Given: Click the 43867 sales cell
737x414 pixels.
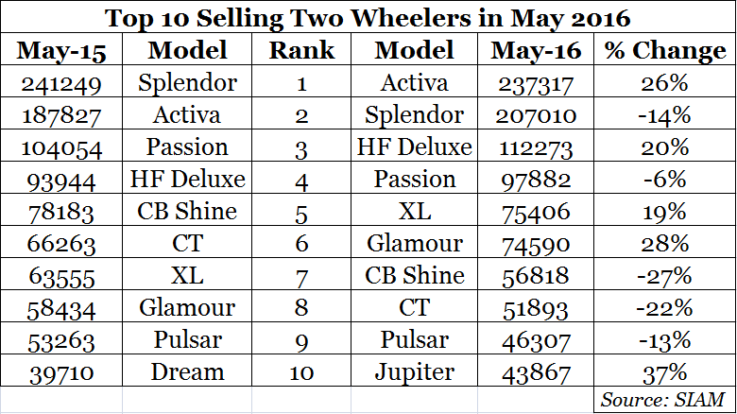Looking at the screenshot, I should click(537, 371).
